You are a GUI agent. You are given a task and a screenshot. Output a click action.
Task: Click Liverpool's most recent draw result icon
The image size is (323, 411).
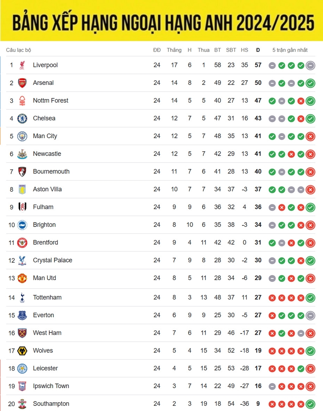[x=310, y=65]
